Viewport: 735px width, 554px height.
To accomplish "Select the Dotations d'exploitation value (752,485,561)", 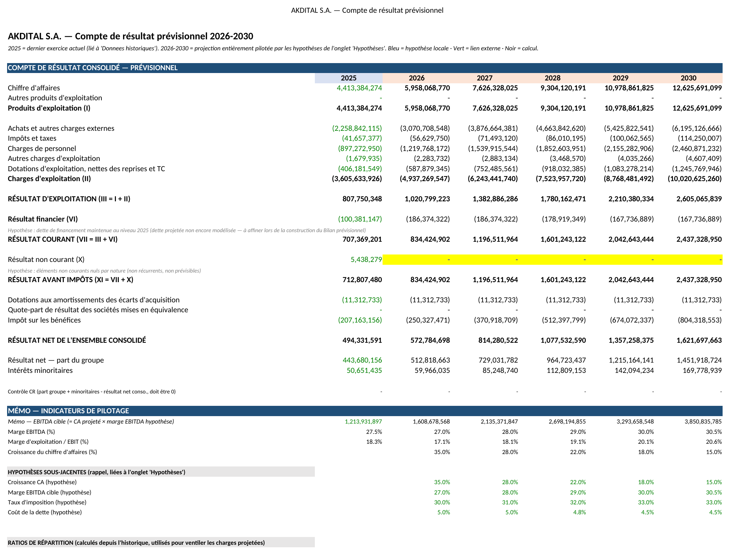I will click(496, 169).
